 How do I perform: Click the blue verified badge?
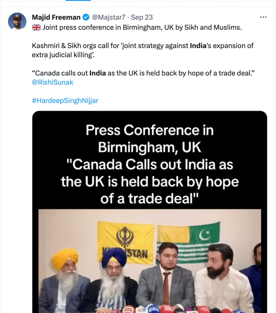tap(86, 17)
